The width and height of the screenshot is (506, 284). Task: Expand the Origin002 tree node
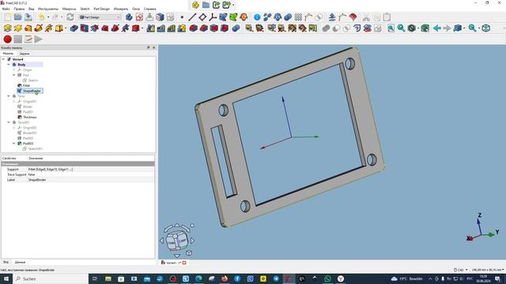tap(14, 128)
